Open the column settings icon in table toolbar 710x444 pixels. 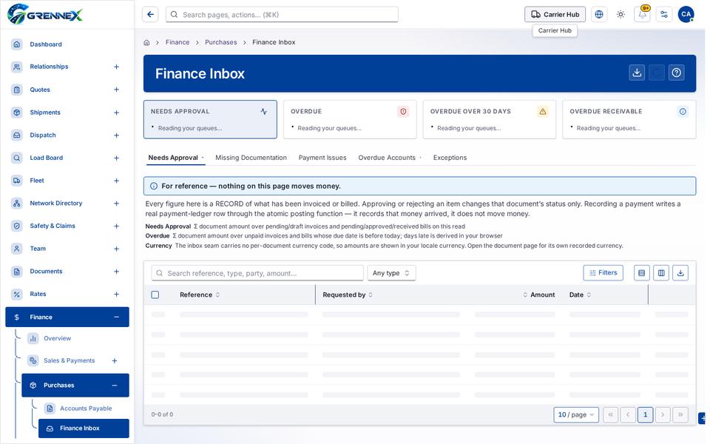661,273
